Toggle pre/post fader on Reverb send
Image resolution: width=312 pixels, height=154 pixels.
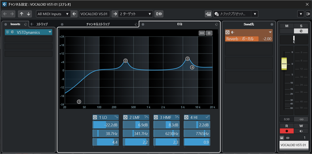pos(232,32)
